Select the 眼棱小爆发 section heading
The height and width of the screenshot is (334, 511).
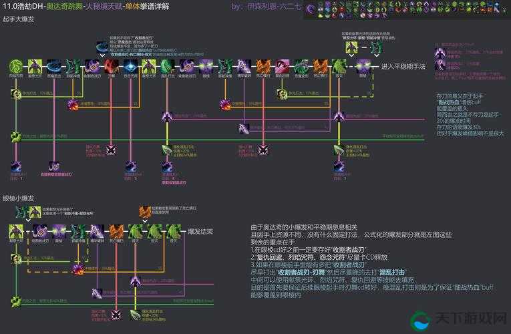[18, 198]
